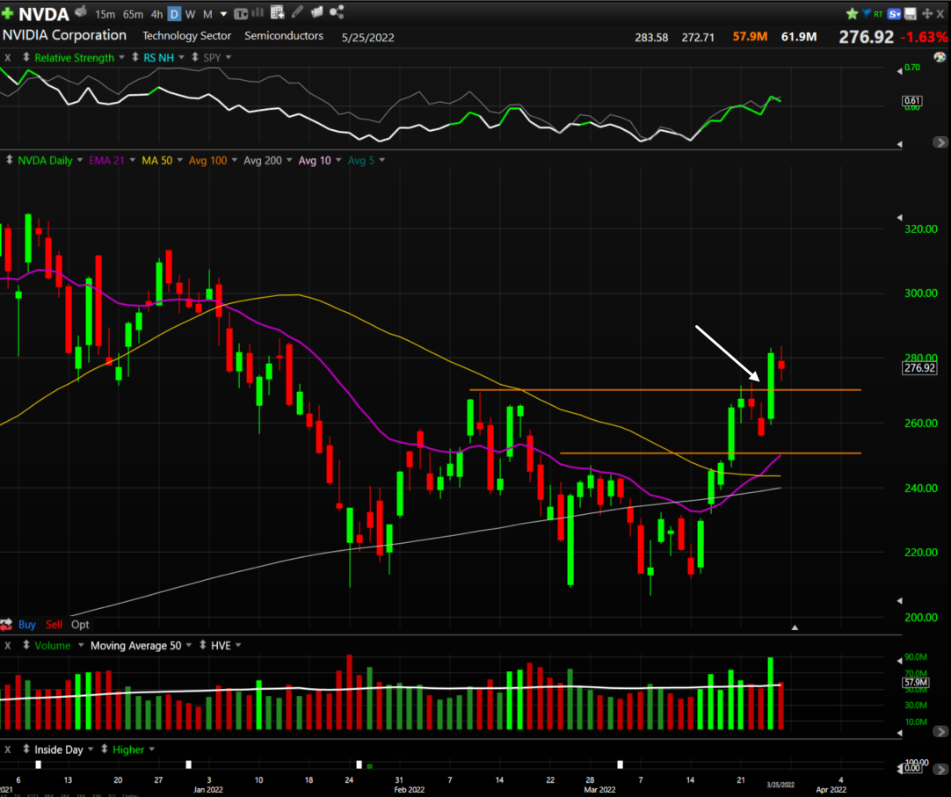
Task: Click reorder arrows beside SPY
Action: 195,57
